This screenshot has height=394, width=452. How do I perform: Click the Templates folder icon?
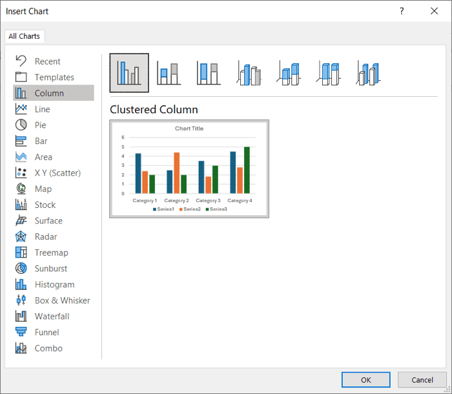[x=21, y=77]
